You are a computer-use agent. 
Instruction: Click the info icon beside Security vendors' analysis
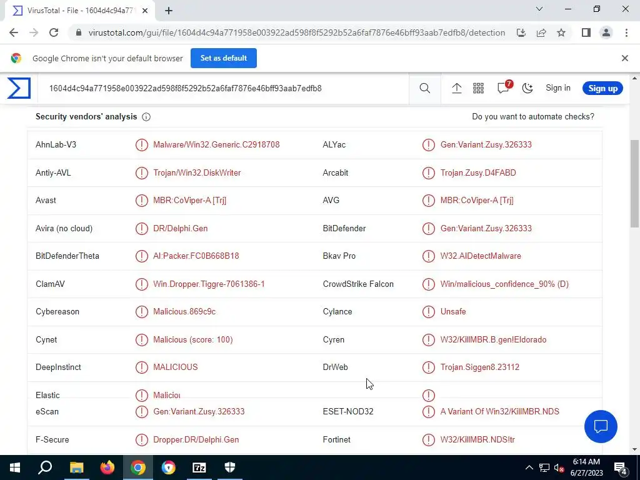click(146, 117)
